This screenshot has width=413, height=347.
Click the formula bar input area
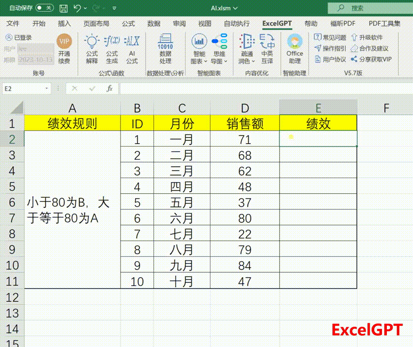click(266, 89)
